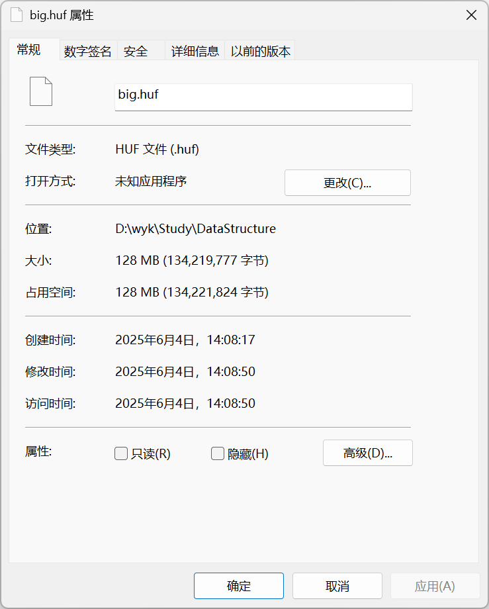Open the 以前的版本 tab
This screenshot has width=489, height=609.
pyautogui.click(x=260, y=51)
